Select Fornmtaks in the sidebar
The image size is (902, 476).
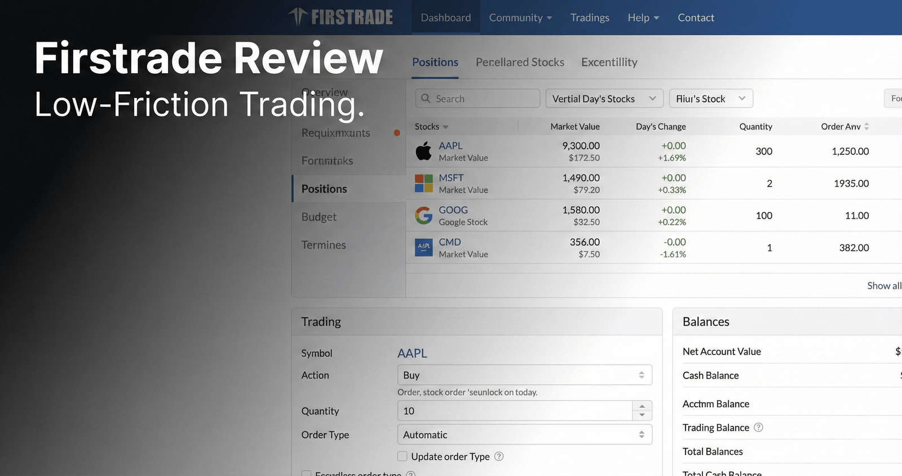point(327,161)
